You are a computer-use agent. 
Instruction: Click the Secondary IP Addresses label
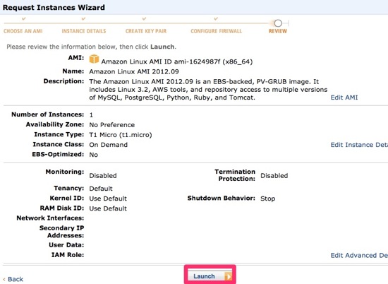tap(62, 232)
